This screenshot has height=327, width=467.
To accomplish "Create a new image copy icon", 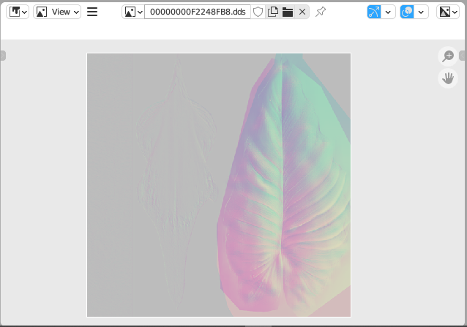I will coord(273,12).
